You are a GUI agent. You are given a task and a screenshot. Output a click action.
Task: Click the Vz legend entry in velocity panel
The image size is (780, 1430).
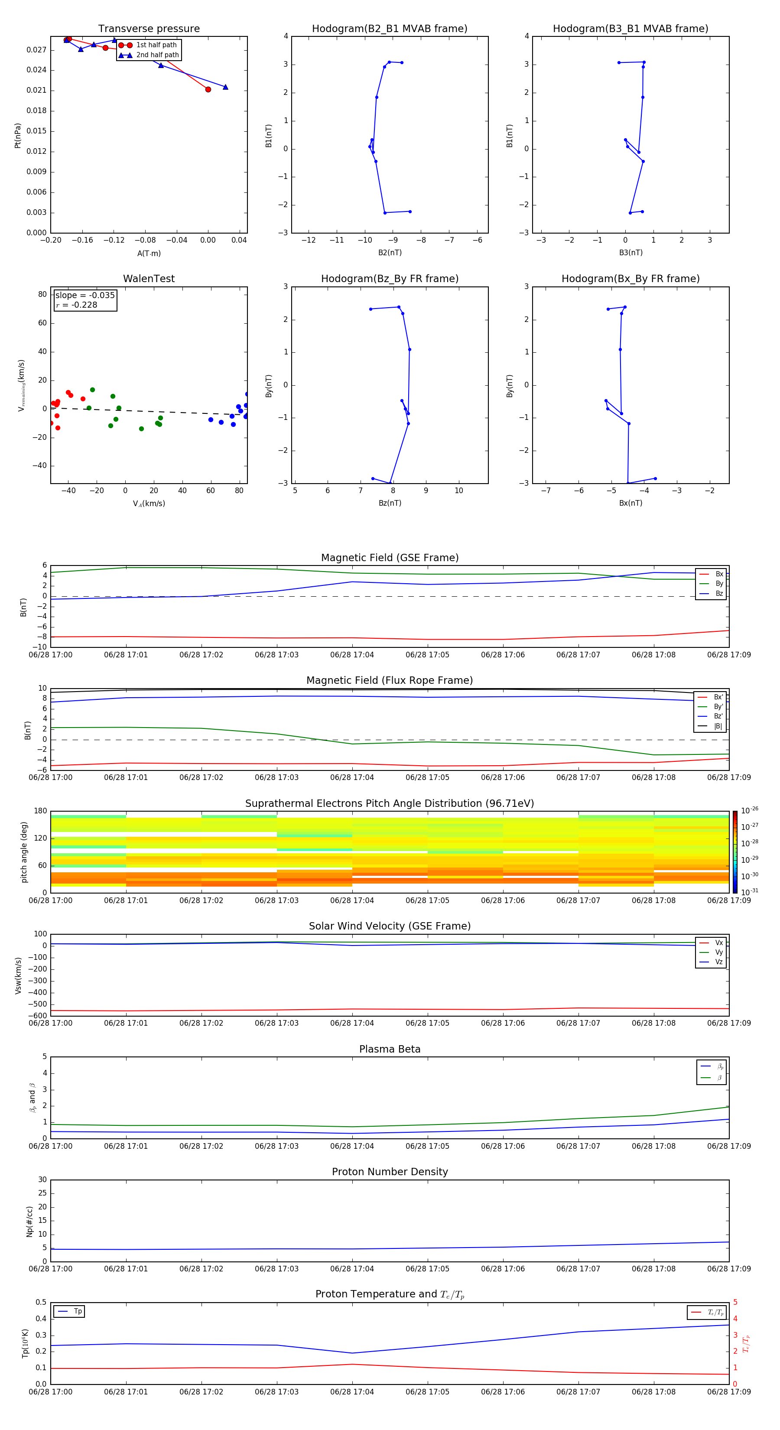pos(711,962)
